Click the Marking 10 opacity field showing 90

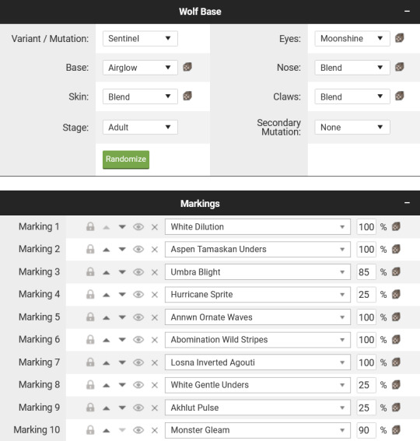(366, 430)
